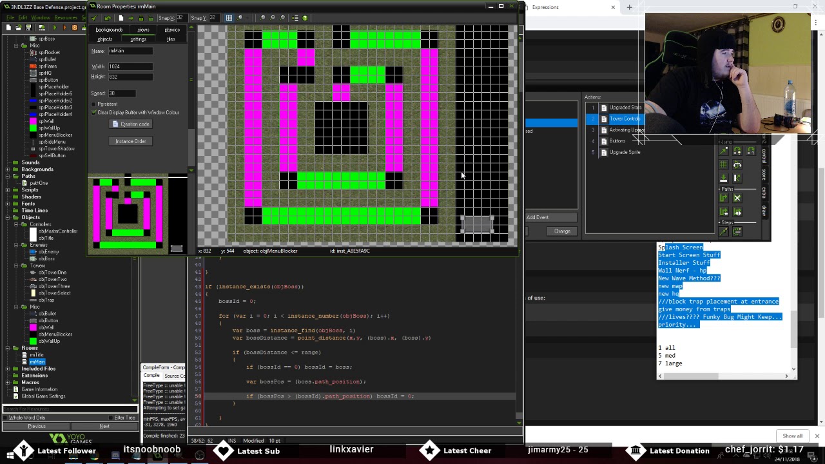
Task: Click the Creation code button
Action: click(131, 124)
